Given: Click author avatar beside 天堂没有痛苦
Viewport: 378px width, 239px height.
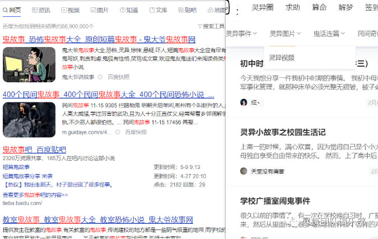Looking at the screenshot, I should click(x=244, y=171).
